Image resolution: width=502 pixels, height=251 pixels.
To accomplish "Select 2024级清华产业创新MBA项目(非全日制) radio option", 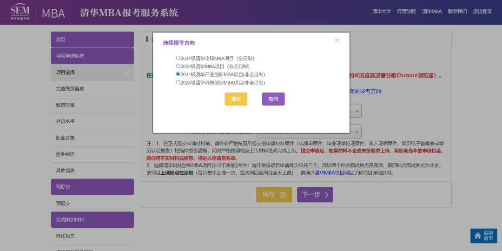I will 178,74.
